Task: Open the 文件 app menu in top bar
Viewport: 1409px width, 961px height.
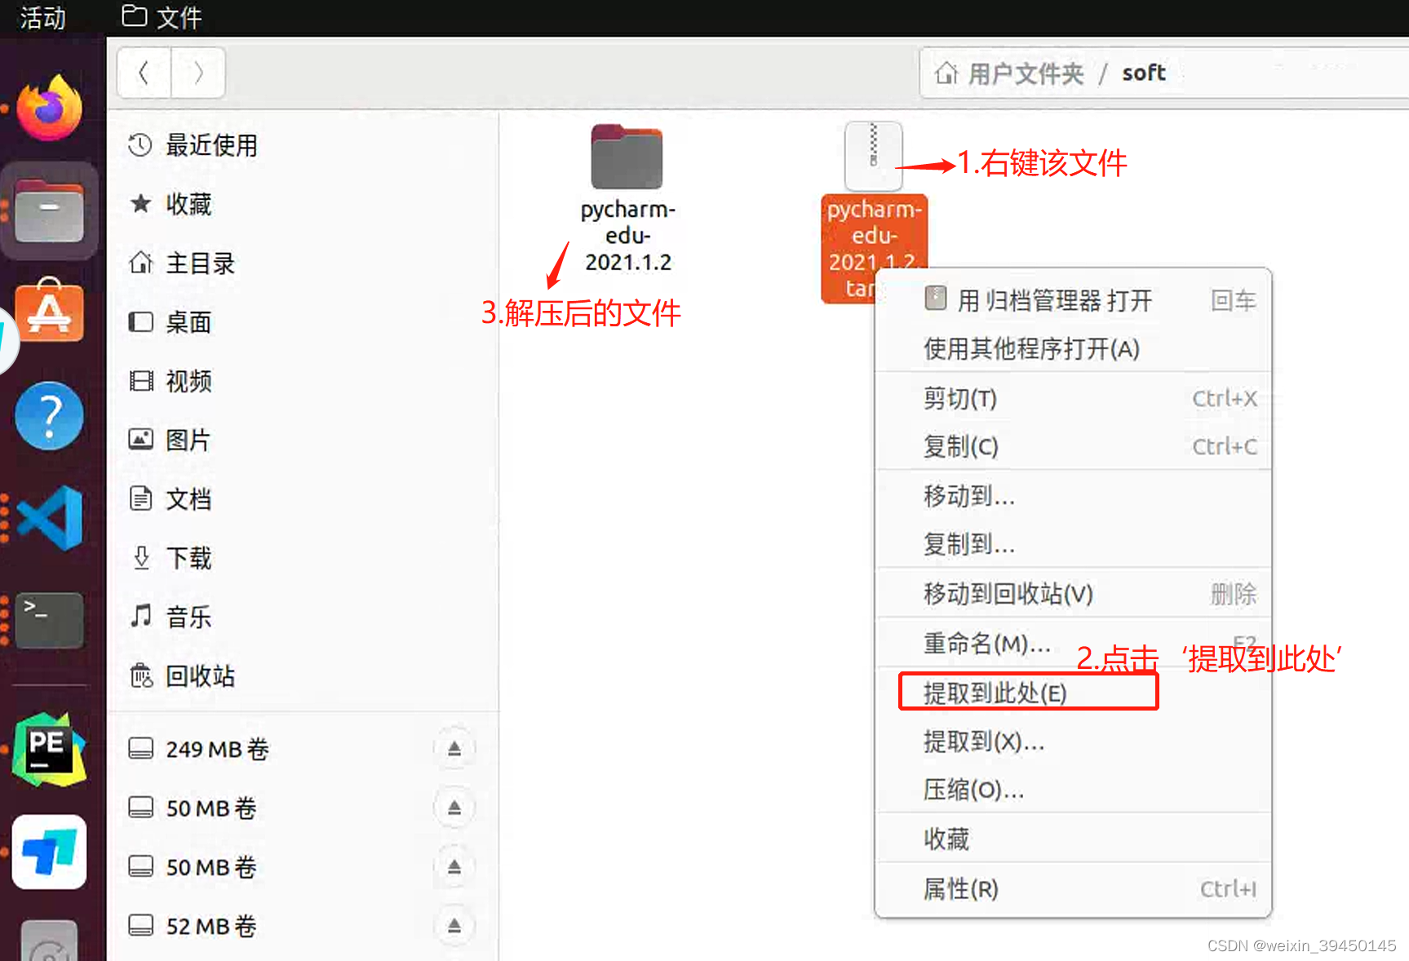Action: tap(162, 17)
